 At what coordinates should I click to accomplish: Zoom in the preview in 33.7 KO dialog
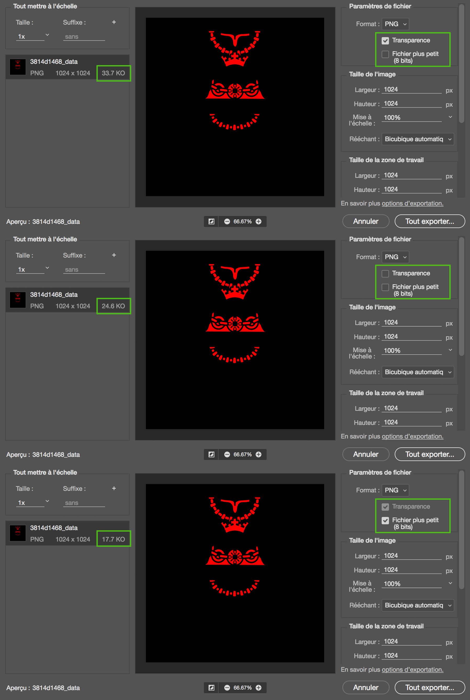[x=258, y=221]
